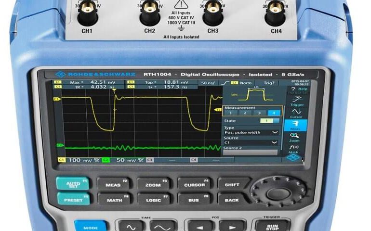This screenshot has height=231, width=371.
Task: Tap the time decrease waveform key
Action: [x=131, y=226]
